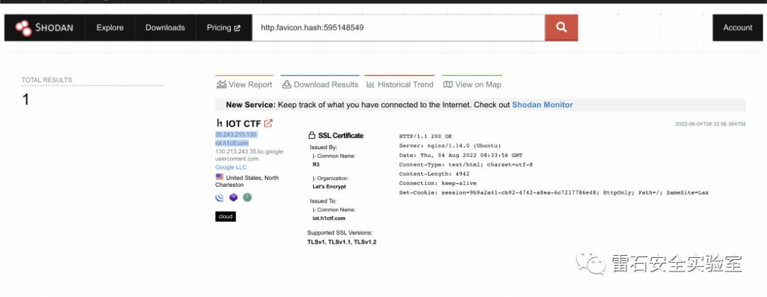Open the Account menu
Viewport: 767px width, 297px height.
(x=738, y=28)
